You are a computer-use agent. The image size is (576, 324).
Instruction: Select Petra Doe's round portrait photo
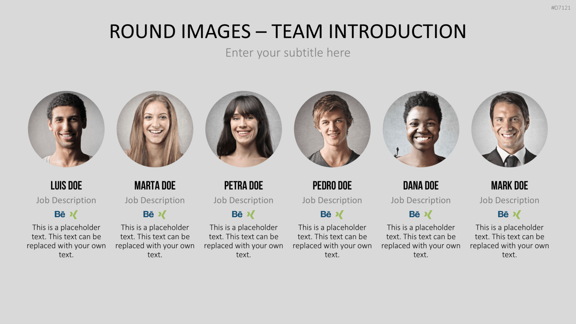point(244,129)
